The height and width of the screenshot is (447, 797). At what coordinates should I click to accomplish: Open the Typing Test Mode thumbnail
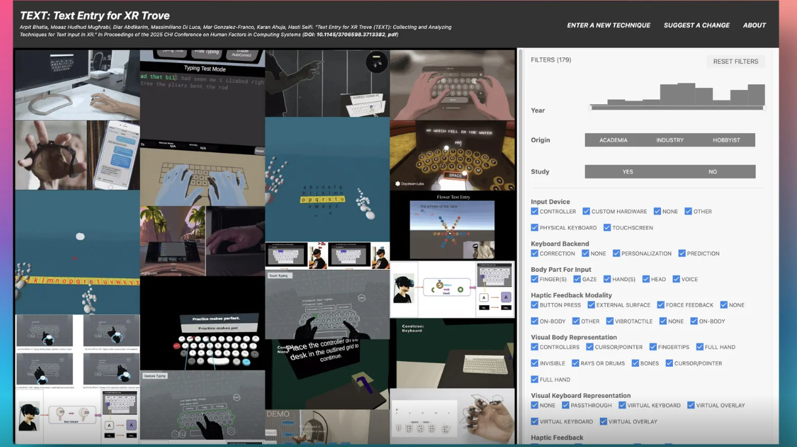coord(202,95)
